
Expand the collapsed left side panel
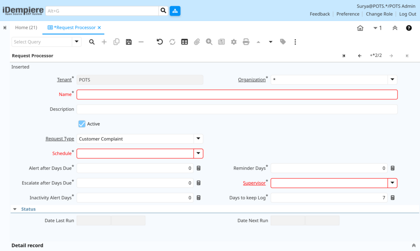[x=5, y=27]
